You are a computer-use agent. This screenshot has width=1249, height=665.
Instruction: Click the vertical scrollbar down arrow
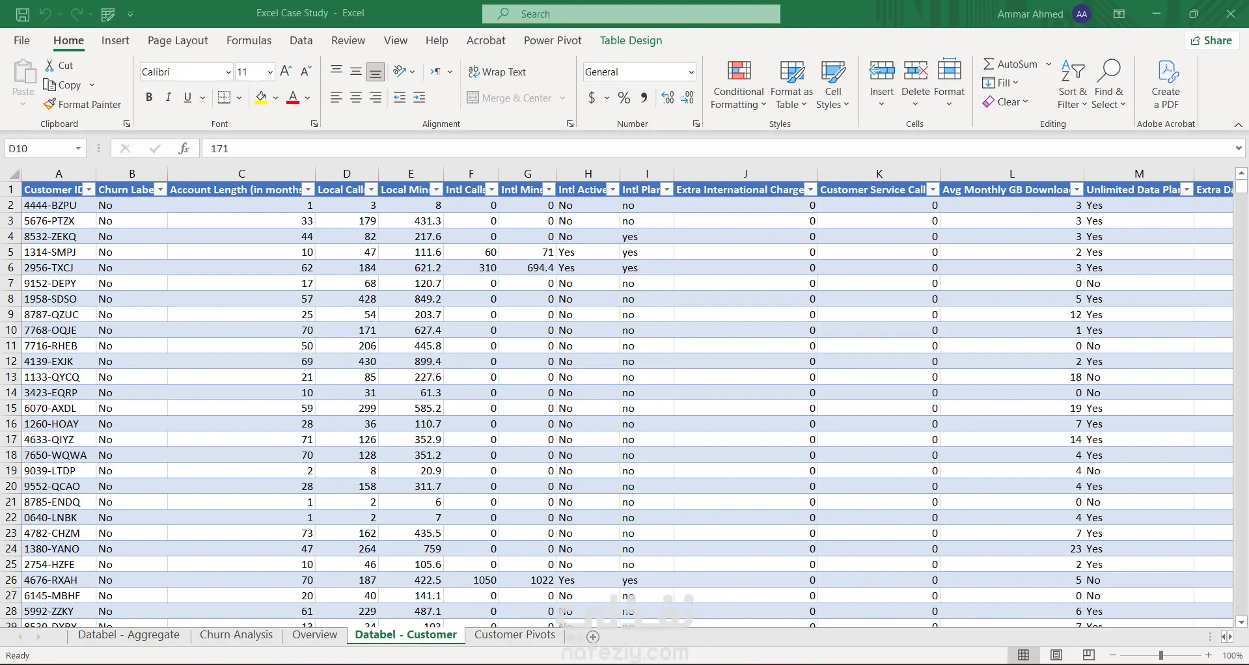tap(1241, 622)
